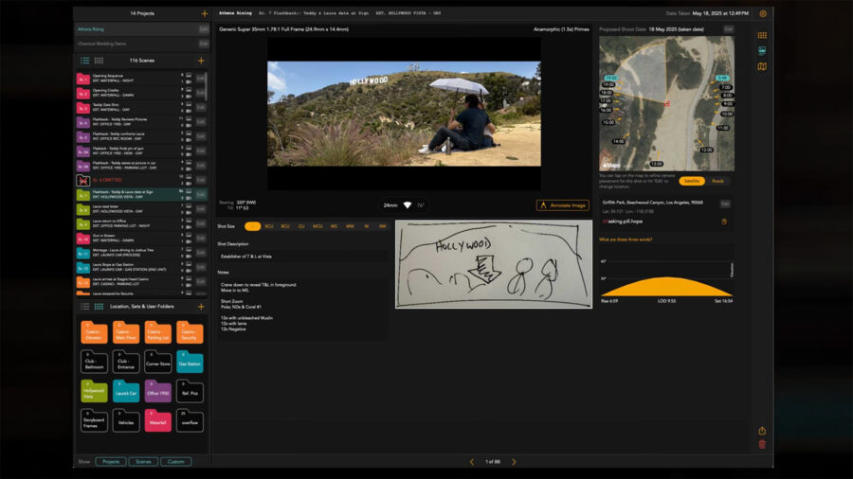Click the Hollywood sign reference photo
The width and height of the screenshot is (853, 479).
pyautogui.click(x=404, y=114)
